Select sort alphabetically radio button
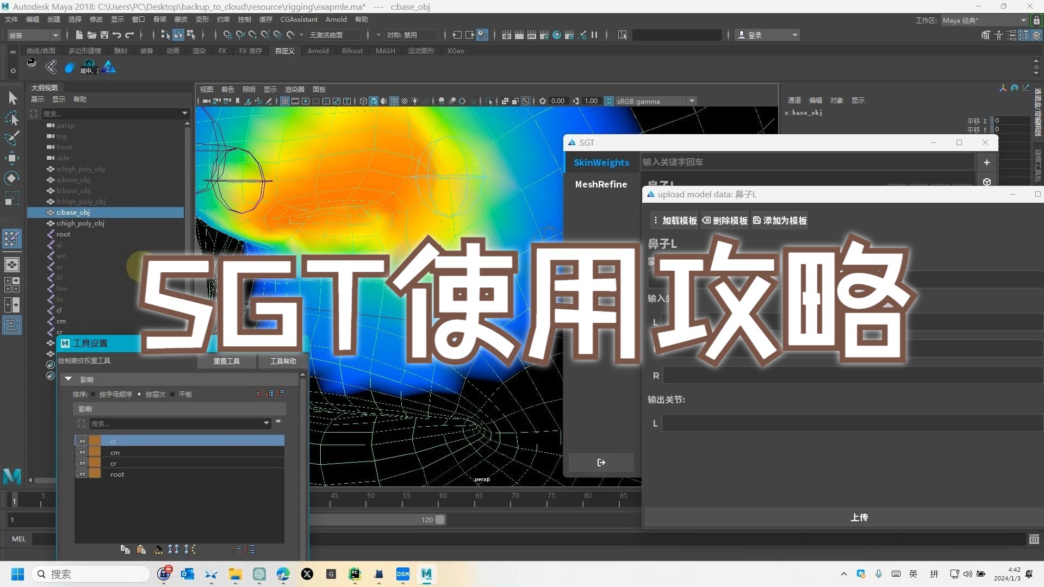The width and height of the screenshot is (1044, 587). [x=94, y=395]
